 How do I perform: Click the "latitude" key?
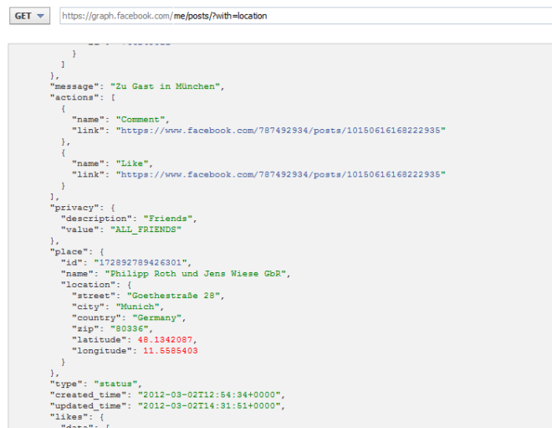(x=99, y=340)
